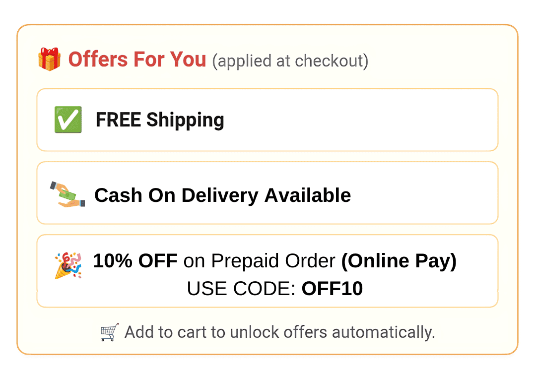Click the word Shipping in the first offer
Image resolution: width=536 pixels, height=372 pixels.
[x=185, y=120]
